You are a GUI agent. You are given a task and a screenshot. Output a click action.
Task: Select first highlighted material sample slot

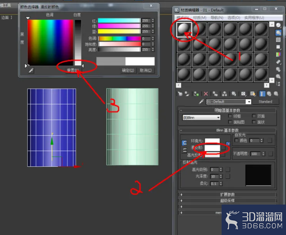pos(184,29)
